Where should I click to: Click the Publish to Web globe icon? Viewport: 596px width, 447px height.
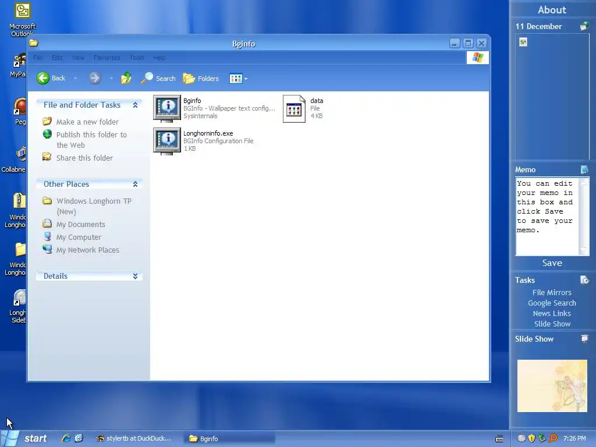pos(47,134)
